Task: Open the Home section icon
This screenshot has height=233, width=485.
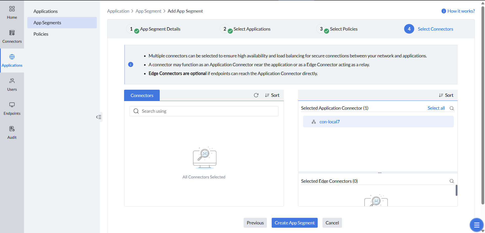Action: [12, 9]
